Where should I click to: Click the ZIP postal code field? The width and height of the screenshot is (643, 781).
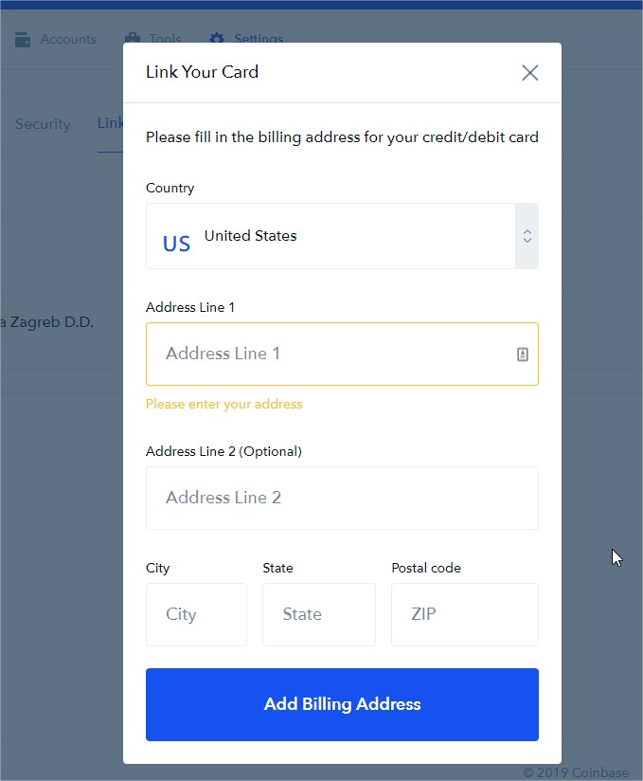(x=465, y=614)
